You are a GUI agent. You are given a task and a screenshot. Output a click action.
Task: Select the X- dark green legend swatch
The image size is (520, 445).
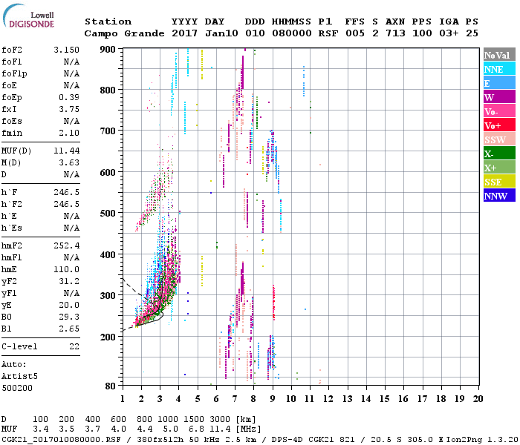click(499, 153)
